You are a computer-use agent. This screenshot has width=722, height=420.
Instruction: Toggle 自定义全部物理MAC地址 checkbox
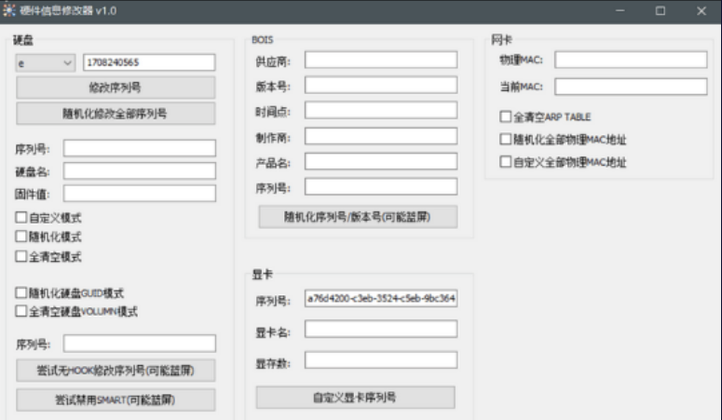pyautogui.click(x=506, y=162)
